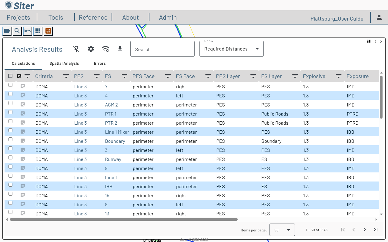The image size is (388, 242).
Task: Click the undo arrow tool
Action: point(28,31)
